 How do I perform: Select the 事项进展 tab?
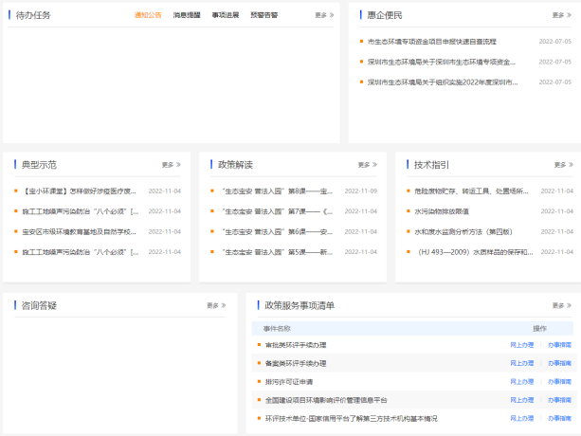[225, 15]
